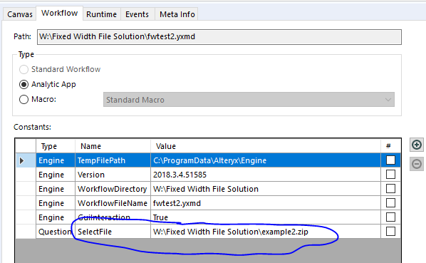This screenshot has width=426, height=263.
Task: Select Macro radio button
Action: point(24,100)
